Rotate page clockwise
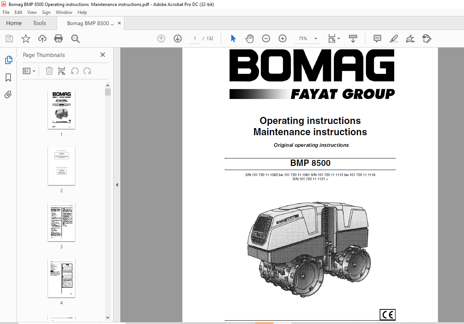 coord(87,71)
